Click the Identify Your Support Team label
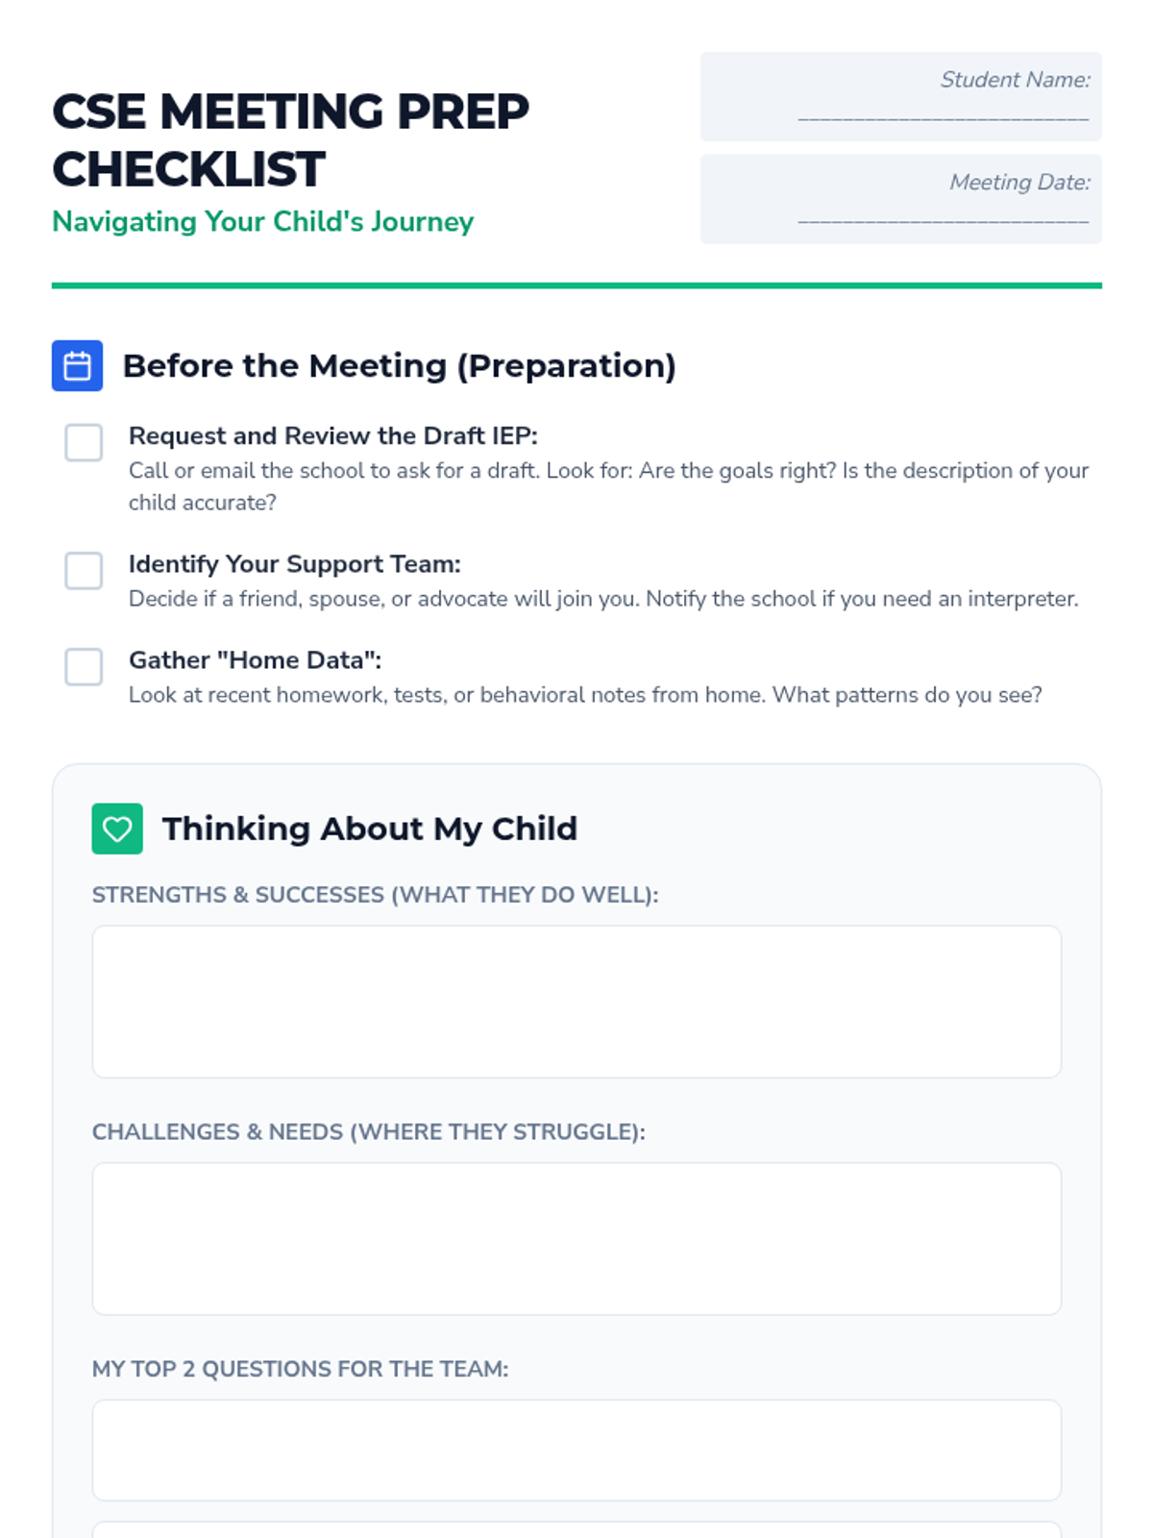This screenshot has width=1153, height=1538. [x=294, y=564]
